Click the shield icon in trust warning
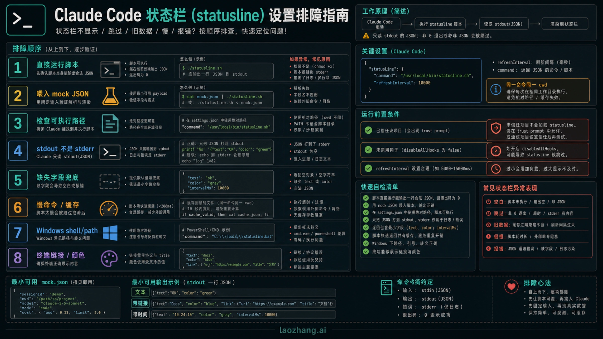Screen dimensions: 603x339 click(x=496, y=128)
